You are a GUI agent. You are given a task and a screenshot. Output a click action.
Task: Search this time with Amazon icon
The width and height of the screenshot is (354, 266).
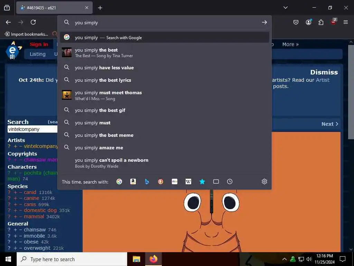[x=133, y=181]
